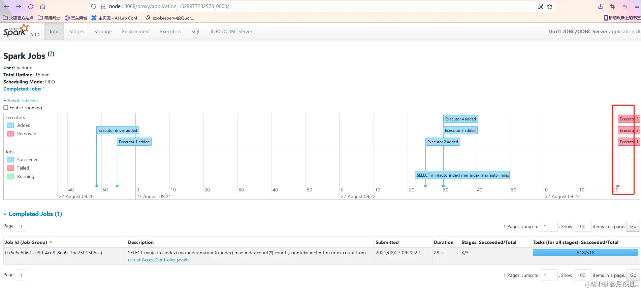Open the 主页面 - AI Lab Conf bookmark

click(116, 18)
